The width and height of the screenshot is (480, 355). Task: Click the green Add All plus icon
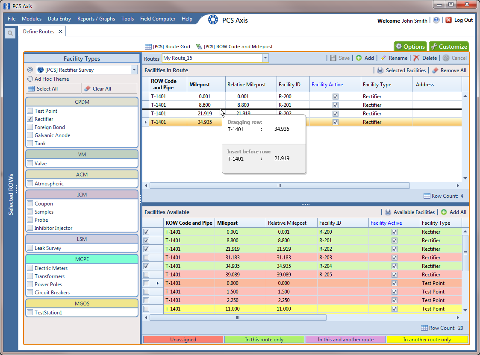(444, 212)
